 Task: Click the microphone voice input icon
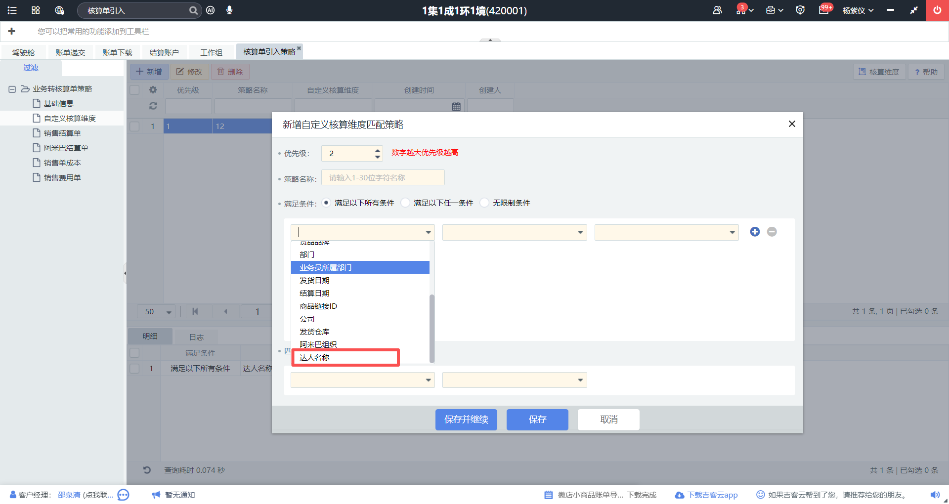click(x=229, y=10)
